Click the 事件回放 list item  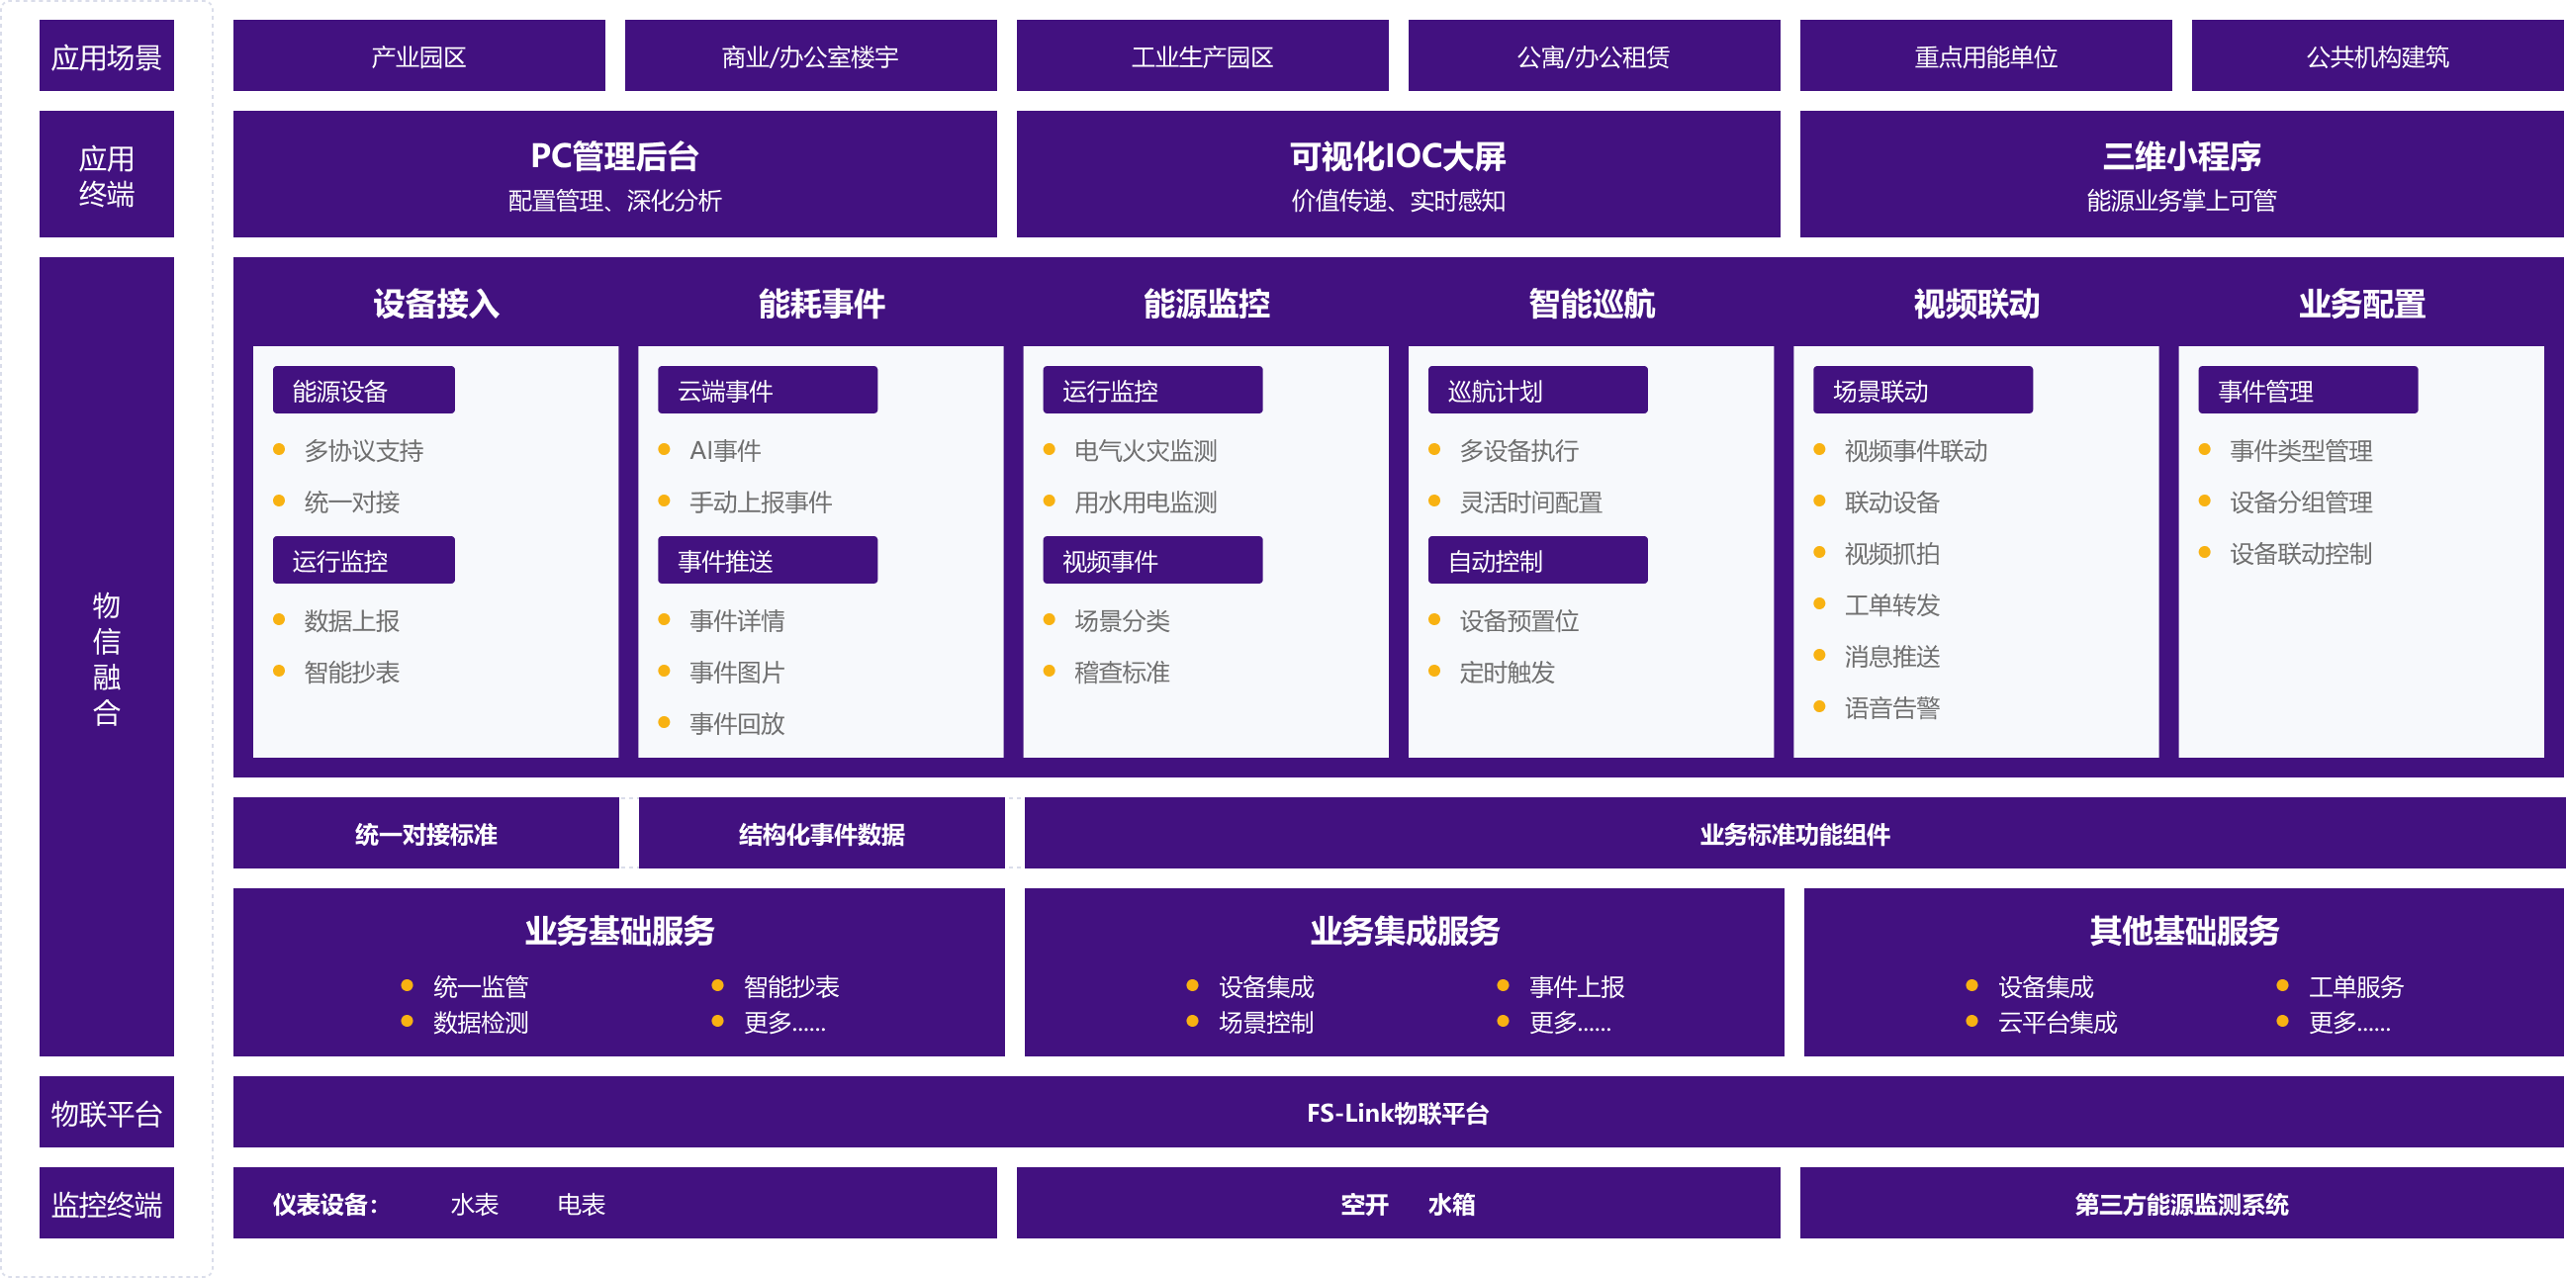tap(737, 723)
